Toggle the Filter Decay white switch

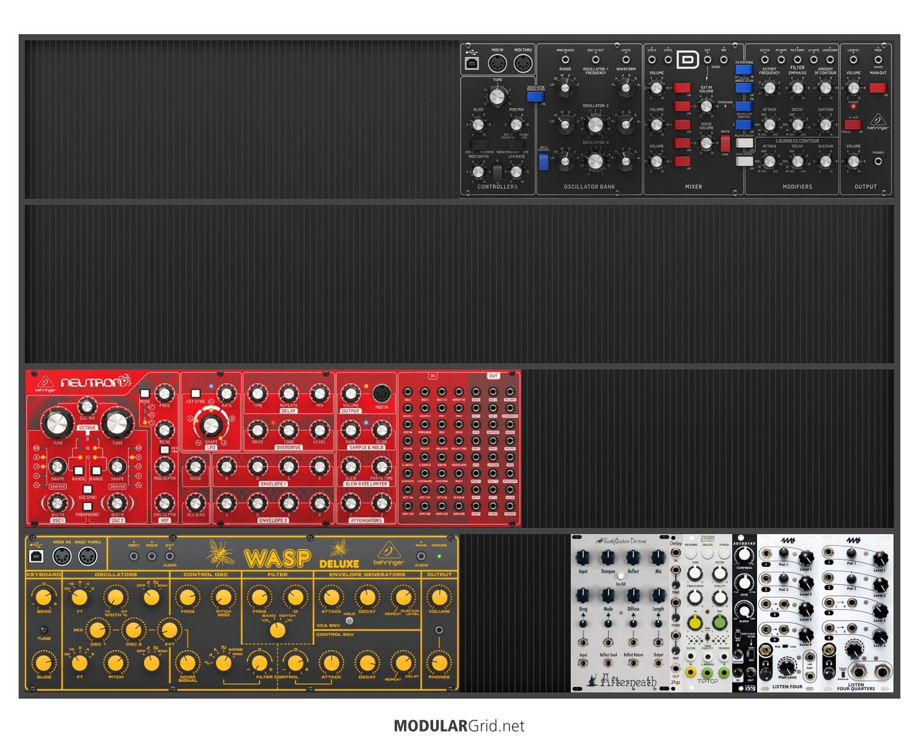(744, 143)
